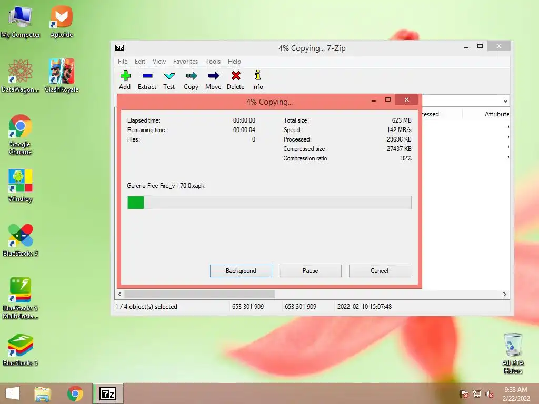Click the Extract toolbar icon
Image resolution: width=539 pixels, height=404 pixels.
pyautogui.click(x=147, y=80)
